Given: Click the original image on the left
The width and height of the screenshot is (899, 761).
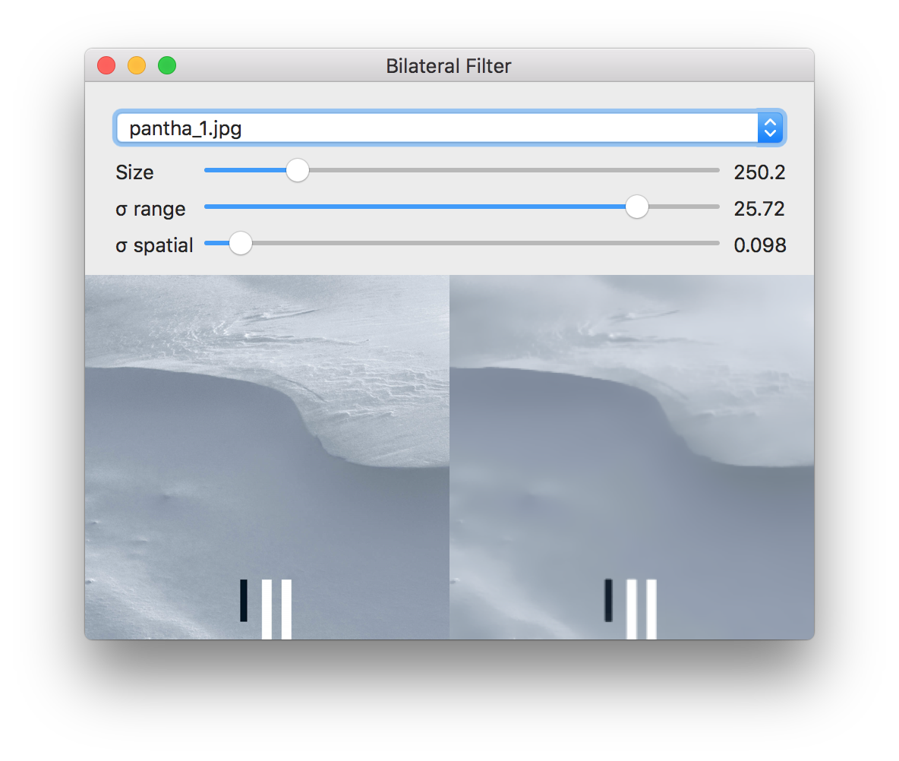Looking at the screenshot, I should click(x=267, y=457).
